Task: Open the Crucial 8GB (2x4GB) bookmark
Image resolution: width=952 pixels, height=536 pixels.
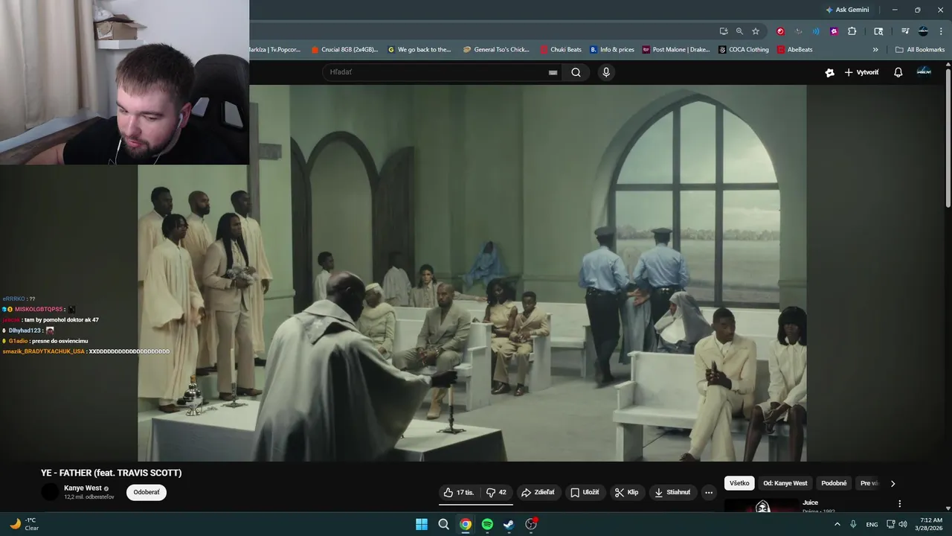Action: pyautogui.click(x=344, y=50)
